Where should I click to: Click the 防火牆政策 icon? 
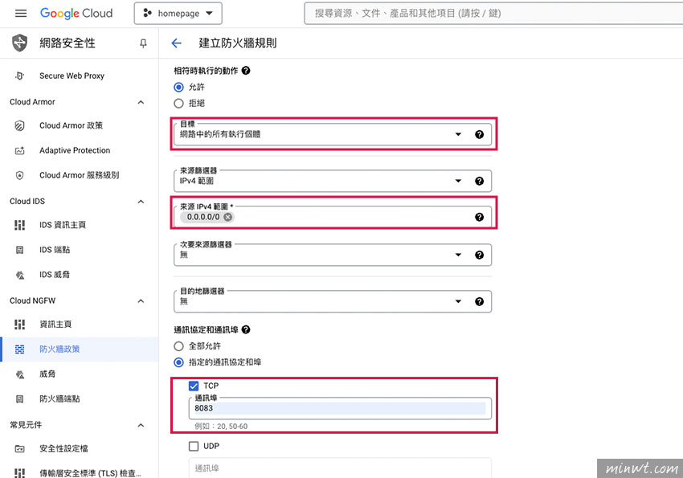(19, 349)
